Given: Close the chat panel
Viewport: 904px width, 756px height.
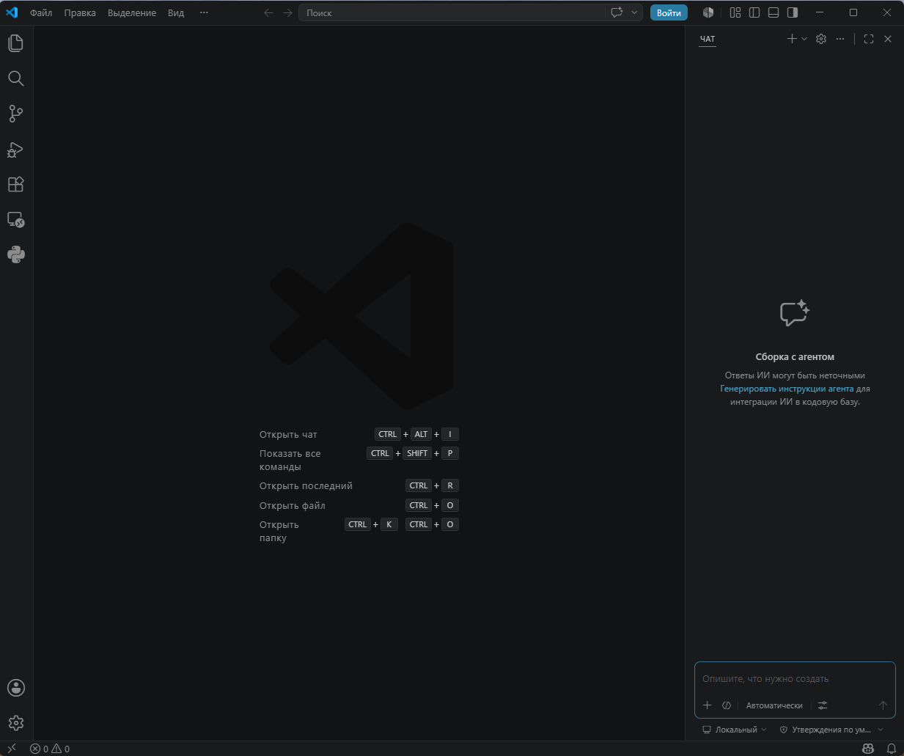Looking at the screenshot, I should click(x=888, y=39).
